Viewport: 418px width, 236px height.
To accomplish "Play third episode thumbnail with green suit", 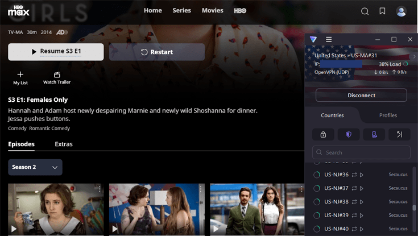I will [x=257, y=209].
